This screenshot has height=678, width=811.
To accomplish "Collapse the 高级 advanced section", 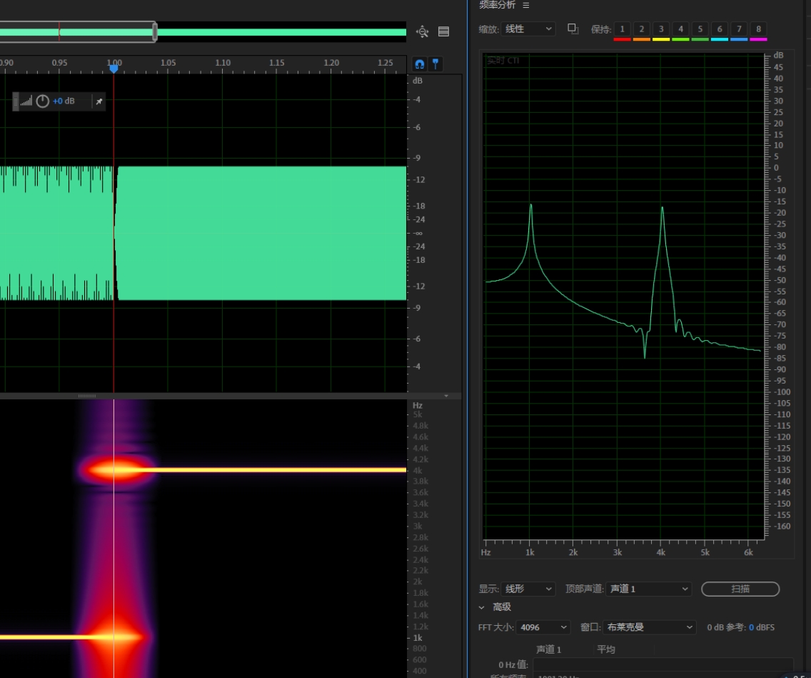I will point(482,607).
